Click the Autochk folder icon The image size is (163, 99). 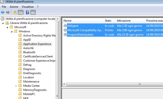pos(20,48)
